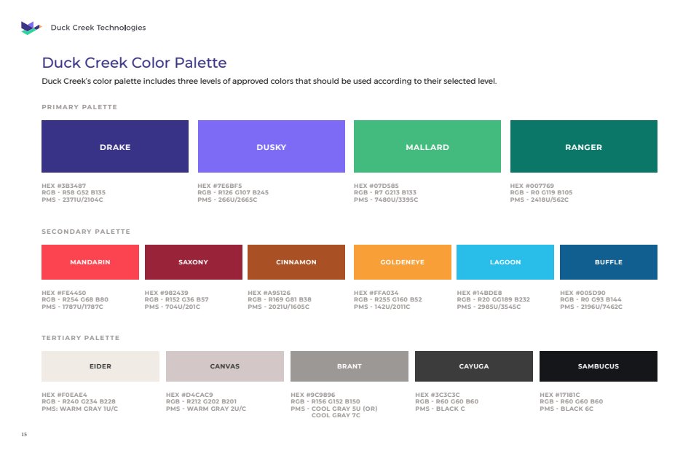Image resolution: width=699 pixels, height=461 pixels.
Task: Click the PMS 266U/2665C text
Action: (x=227, y=200)
